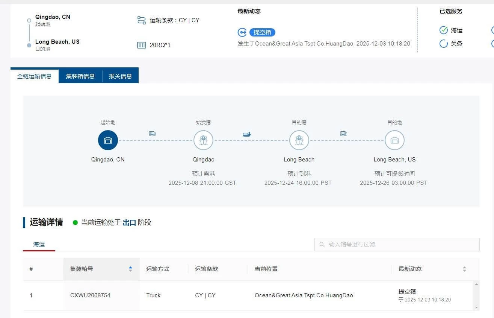Click the magnifier icon in the container filter box
This screenshot has width=494, height=318.
(322, 245)
